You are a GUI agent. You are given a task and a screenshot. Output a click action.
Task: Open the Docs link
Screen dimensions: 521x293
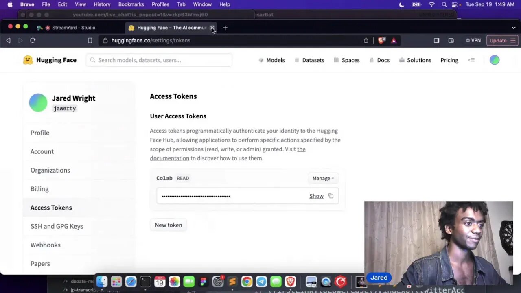point(379,60)
